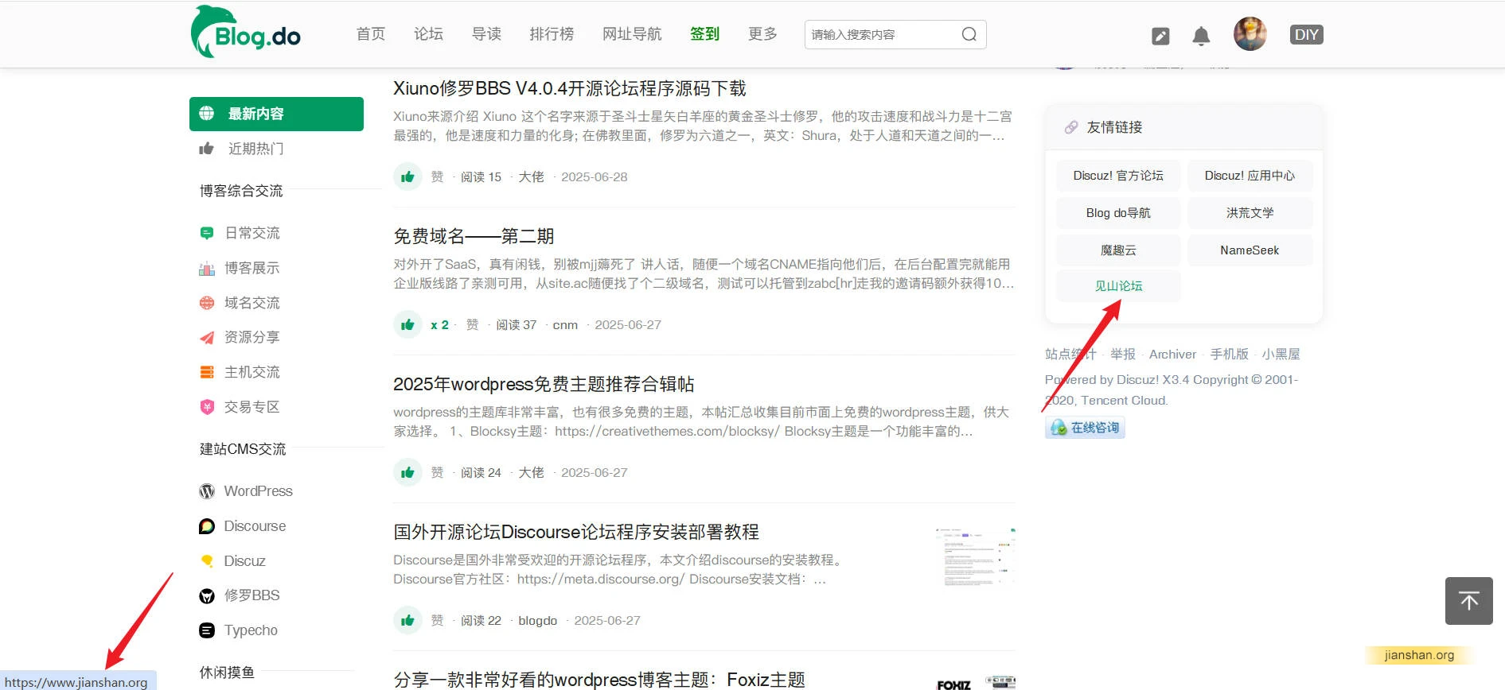Select the 最新内容 sidebar tab
The height and width of the screenshot is (690, 1505).
pos(276,114)
